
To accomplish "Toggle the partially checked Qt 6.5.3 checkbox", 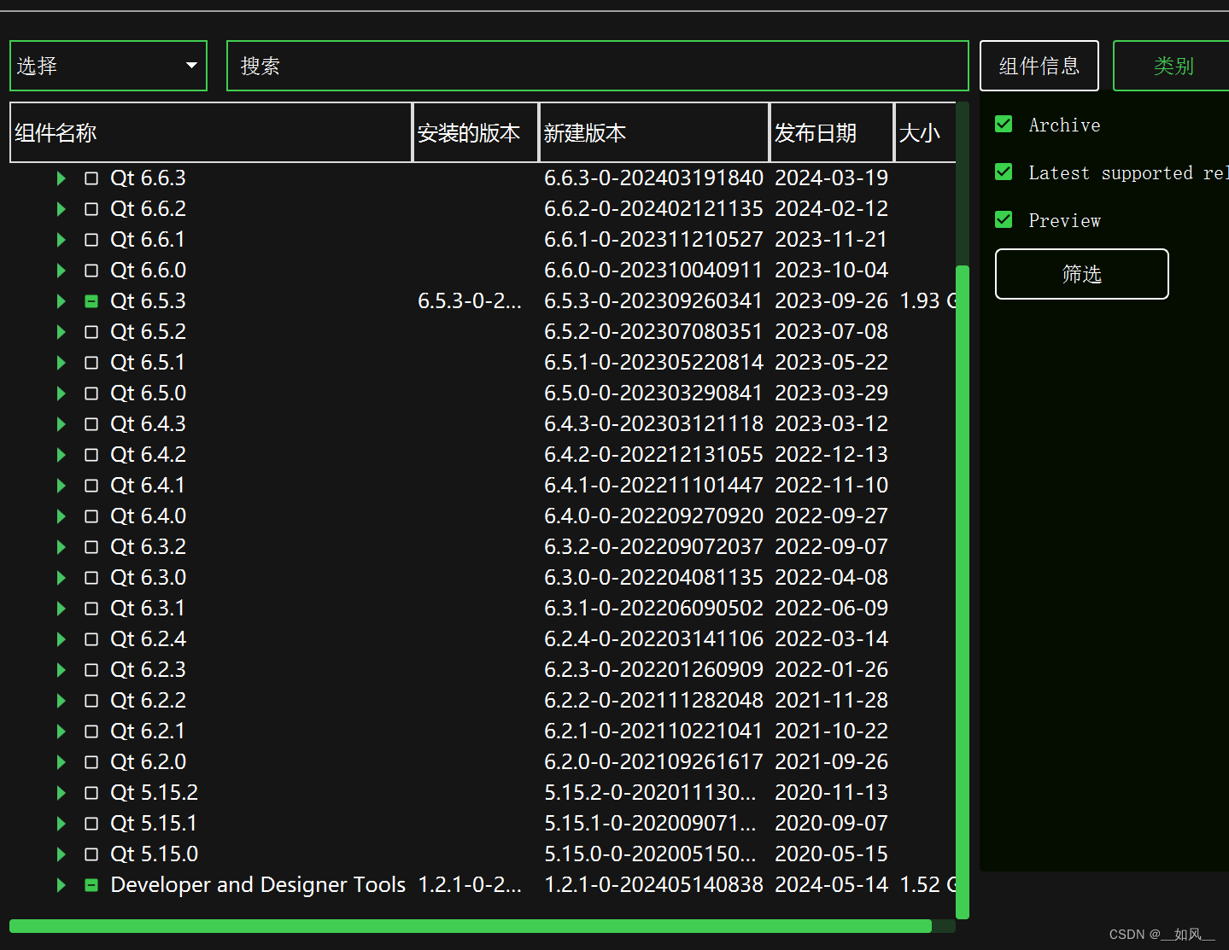I will (91, 301).
